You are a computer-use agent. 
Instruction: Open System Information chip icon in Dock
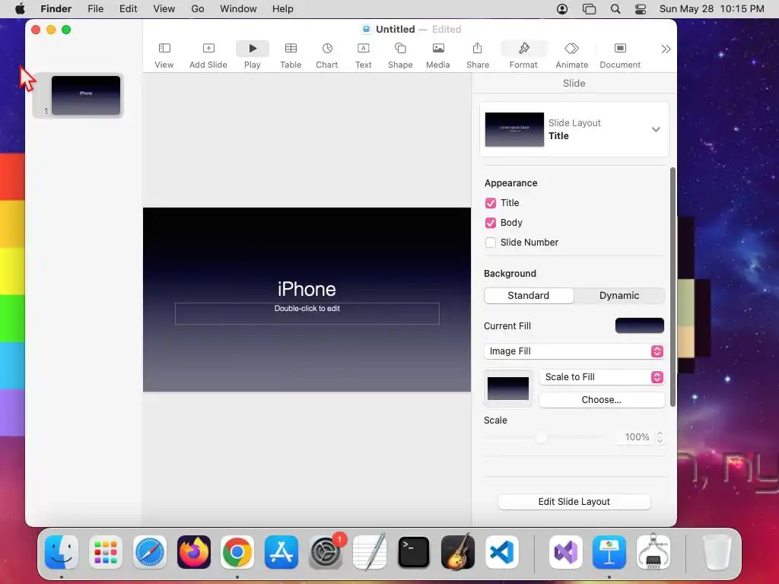(x=653, y=552)
